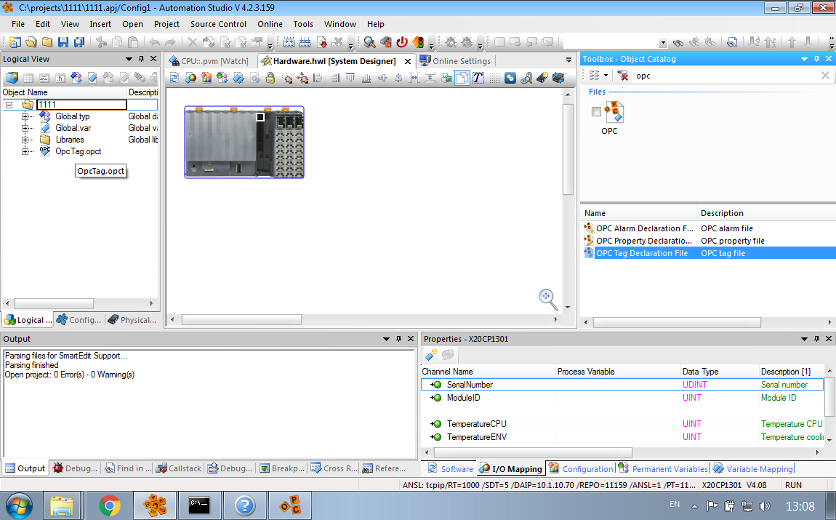Open the Online menu
836x520 pixels.
pyautogui.click(x=270, y=24)
